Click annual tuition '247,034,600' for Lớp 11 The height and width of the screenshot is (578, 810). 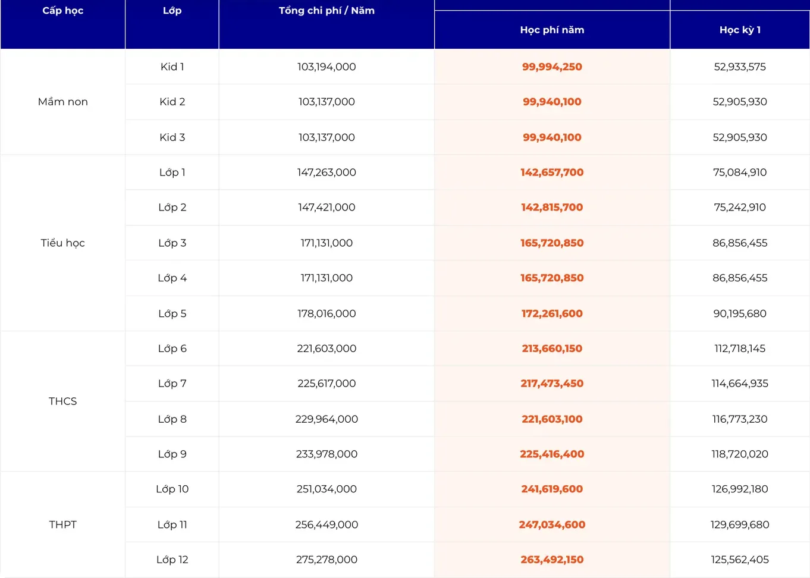552,524
